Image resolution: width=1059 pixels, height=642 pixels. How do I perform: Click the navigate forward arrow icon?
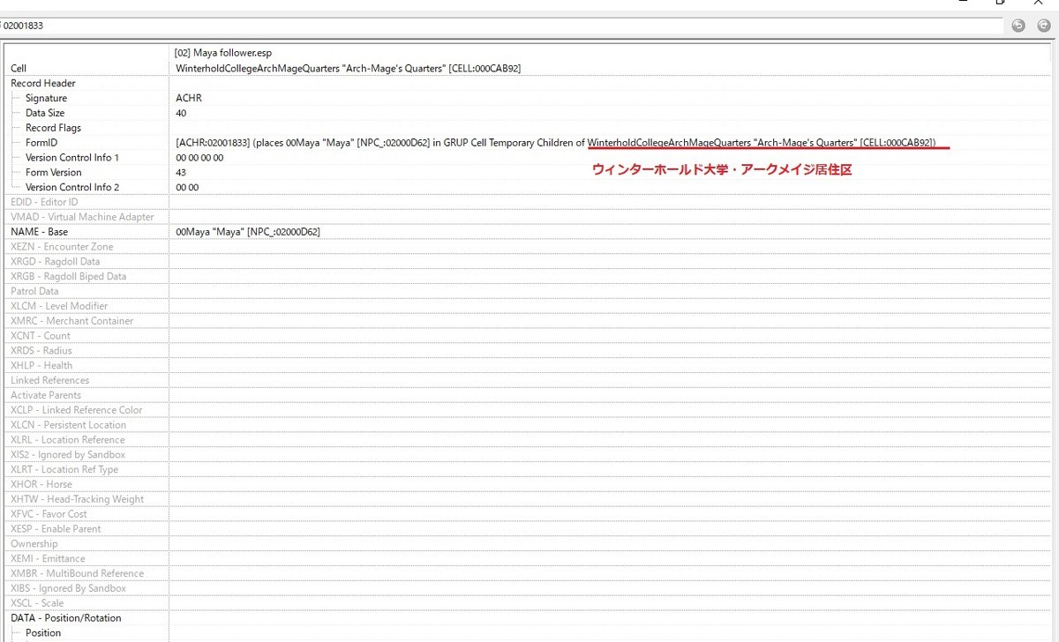1044,26
